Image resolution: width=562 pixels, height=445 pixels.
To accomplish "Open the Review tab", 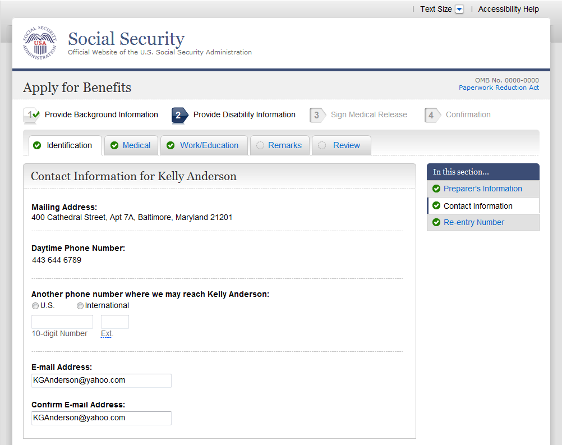I will click(x=346, y=145).
